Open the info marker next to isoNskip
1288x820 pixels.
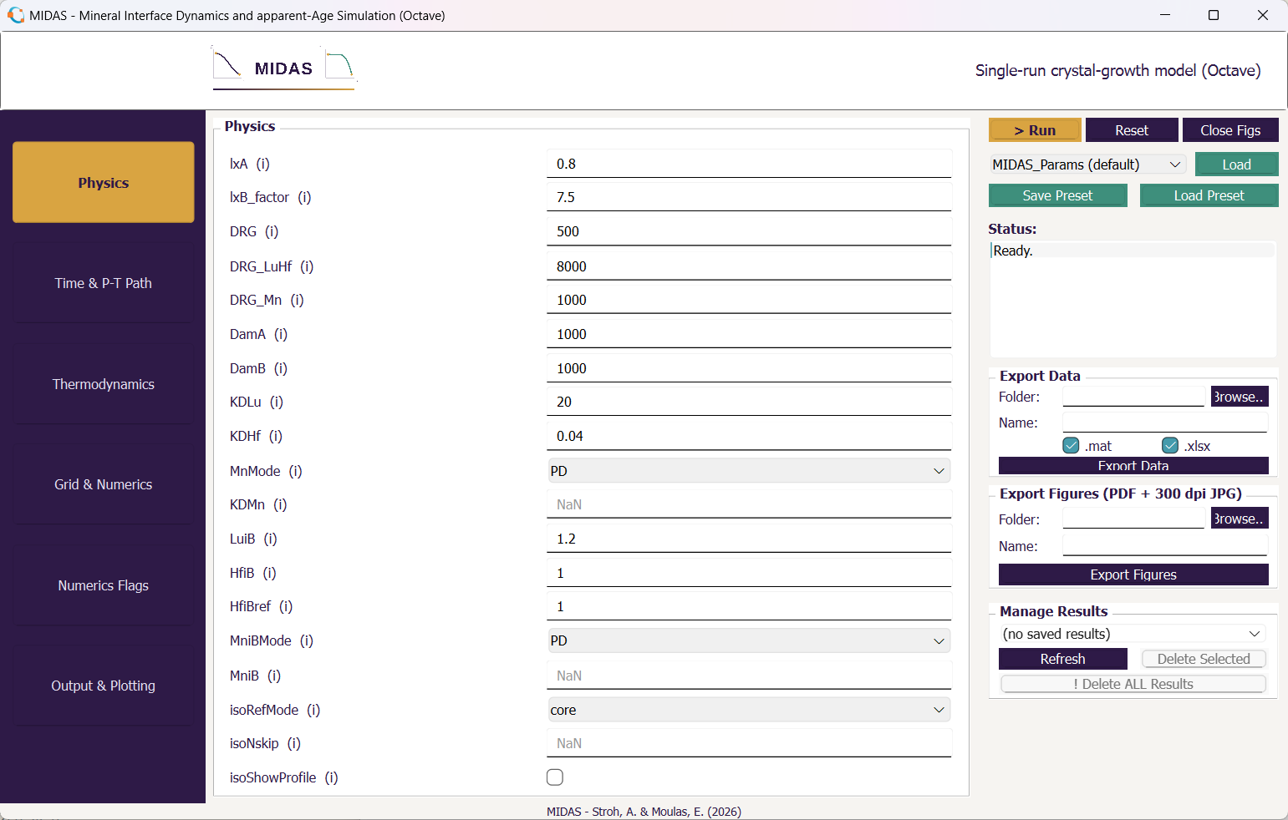(x=294, y=743)
